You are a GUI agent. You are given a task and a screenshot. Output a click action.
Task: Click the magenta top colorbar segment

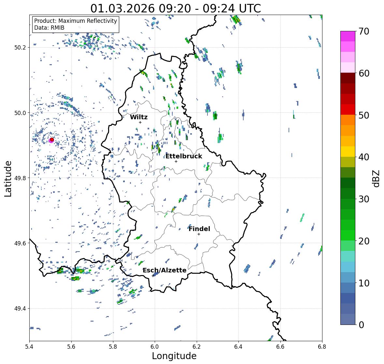pos(348,36)
